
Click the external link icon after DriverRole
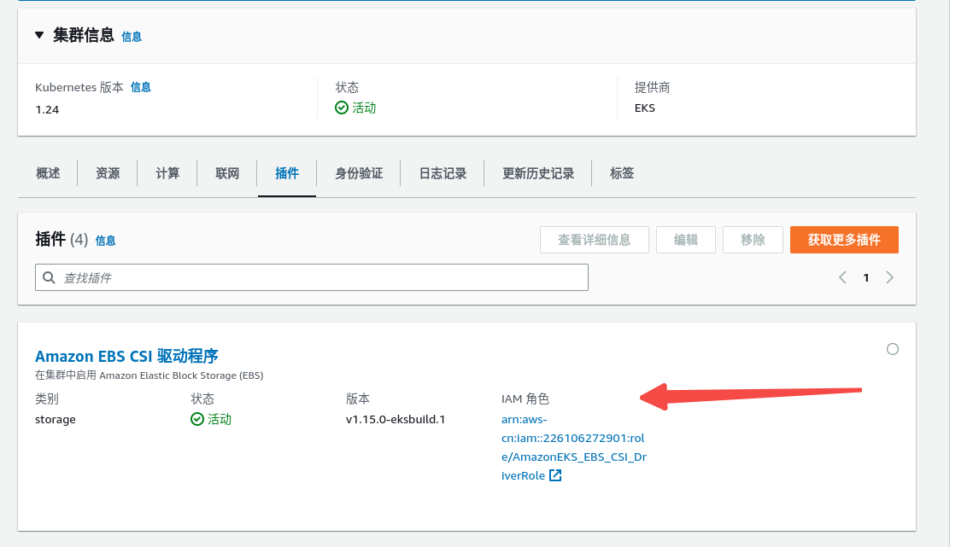[555, 475]
